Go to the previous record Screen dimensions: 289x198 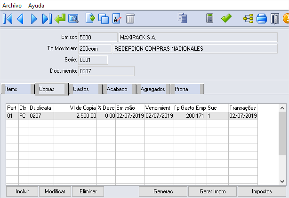click(x=20, y=19)
